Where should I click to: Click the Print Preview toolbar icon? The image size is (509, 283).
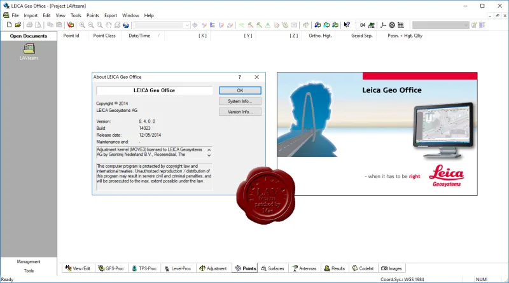click(x=38, y=25)
